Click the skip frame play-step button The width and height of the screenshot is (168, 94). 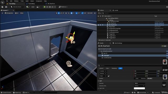(47, 7)
